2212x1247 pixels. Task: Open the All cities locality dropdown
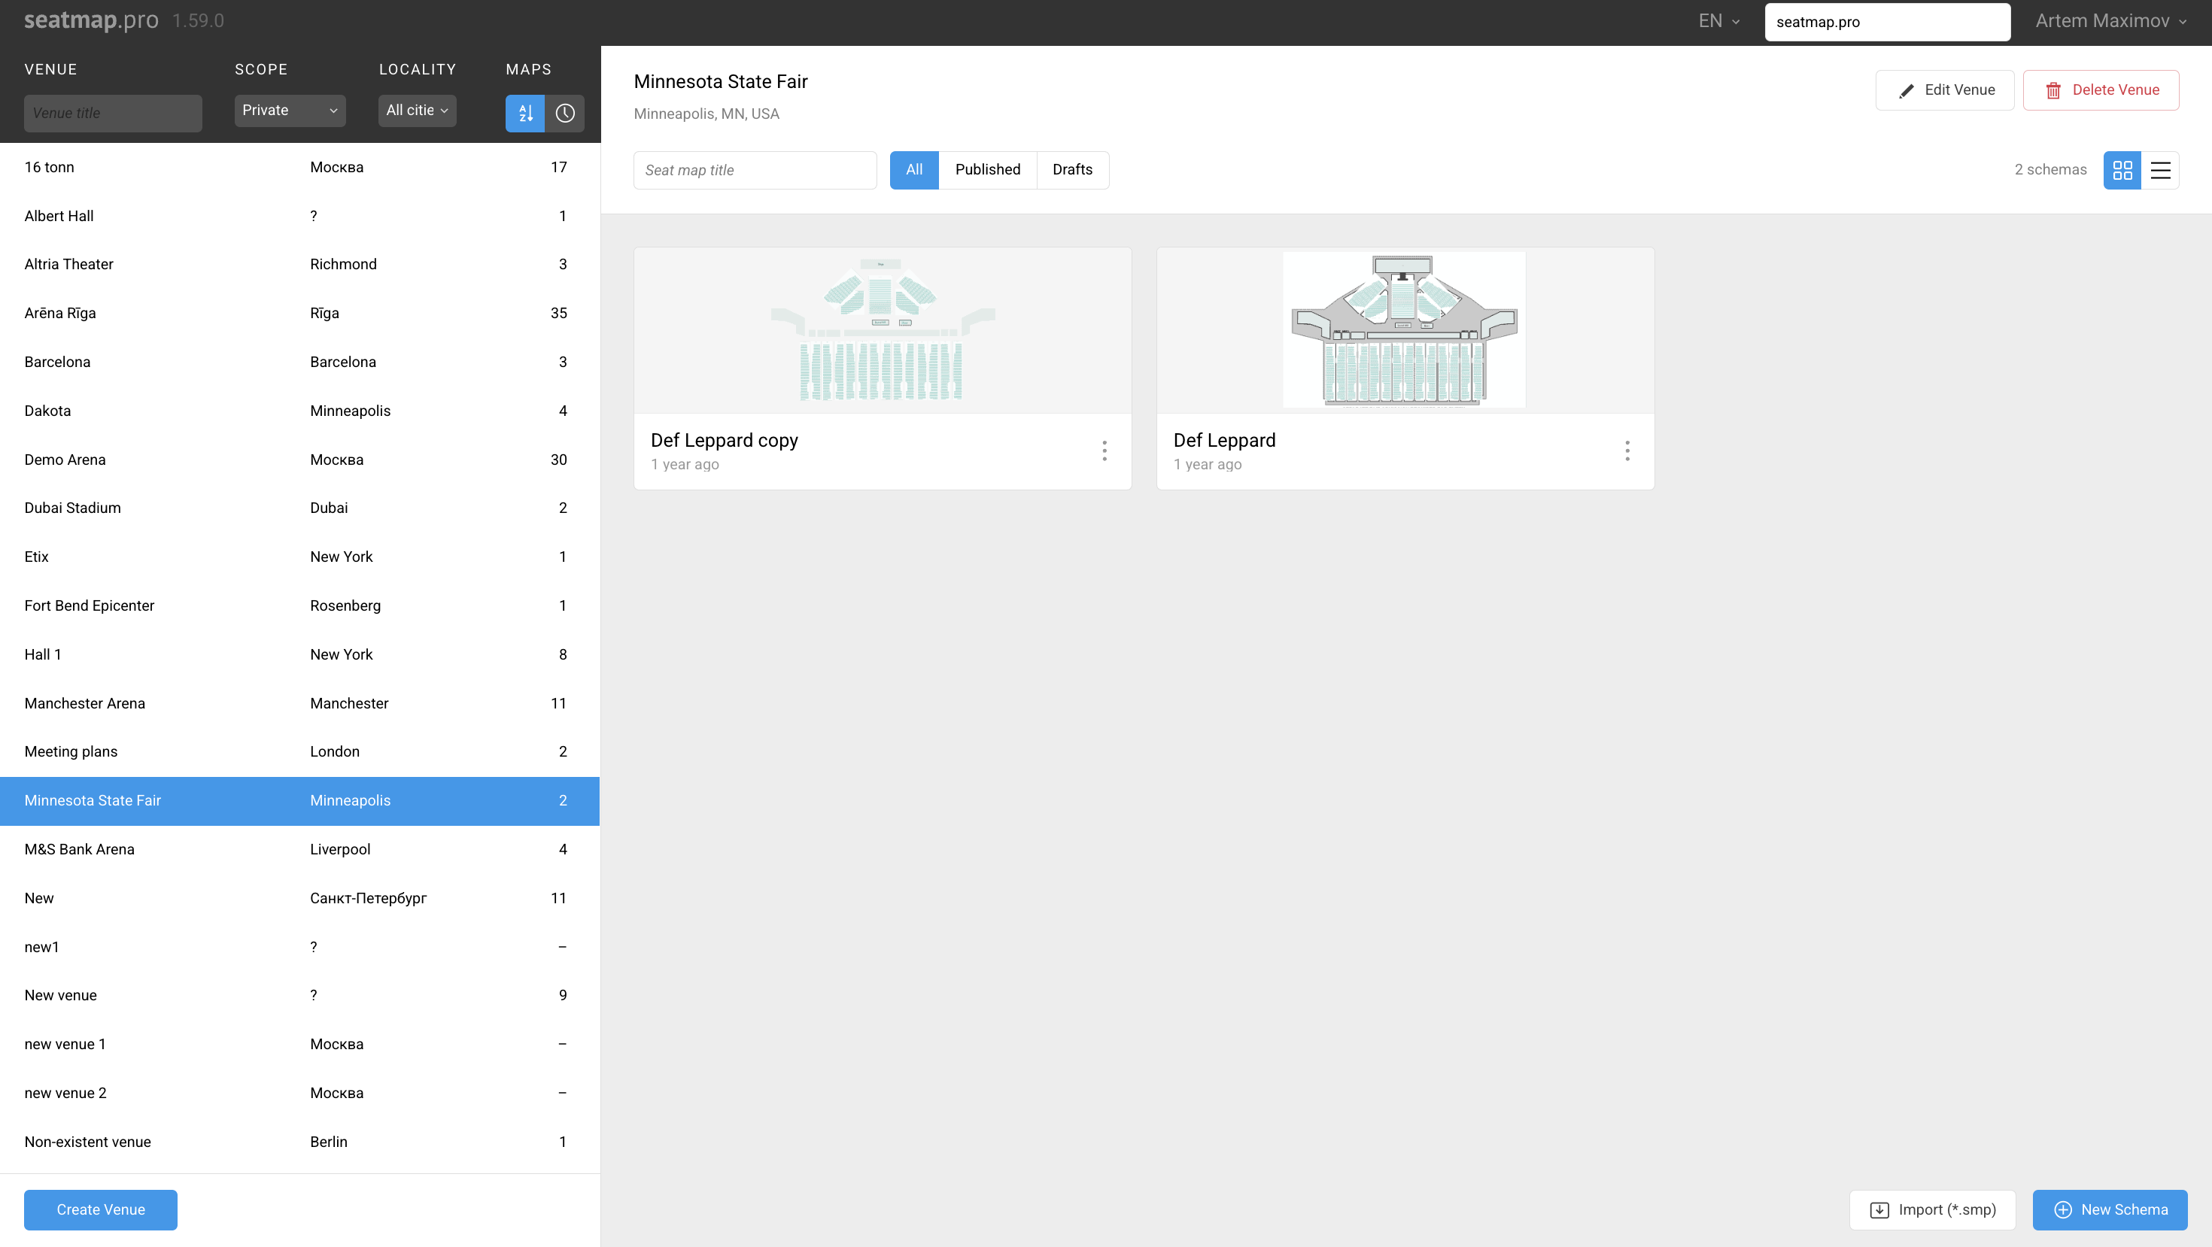point(417,111)
